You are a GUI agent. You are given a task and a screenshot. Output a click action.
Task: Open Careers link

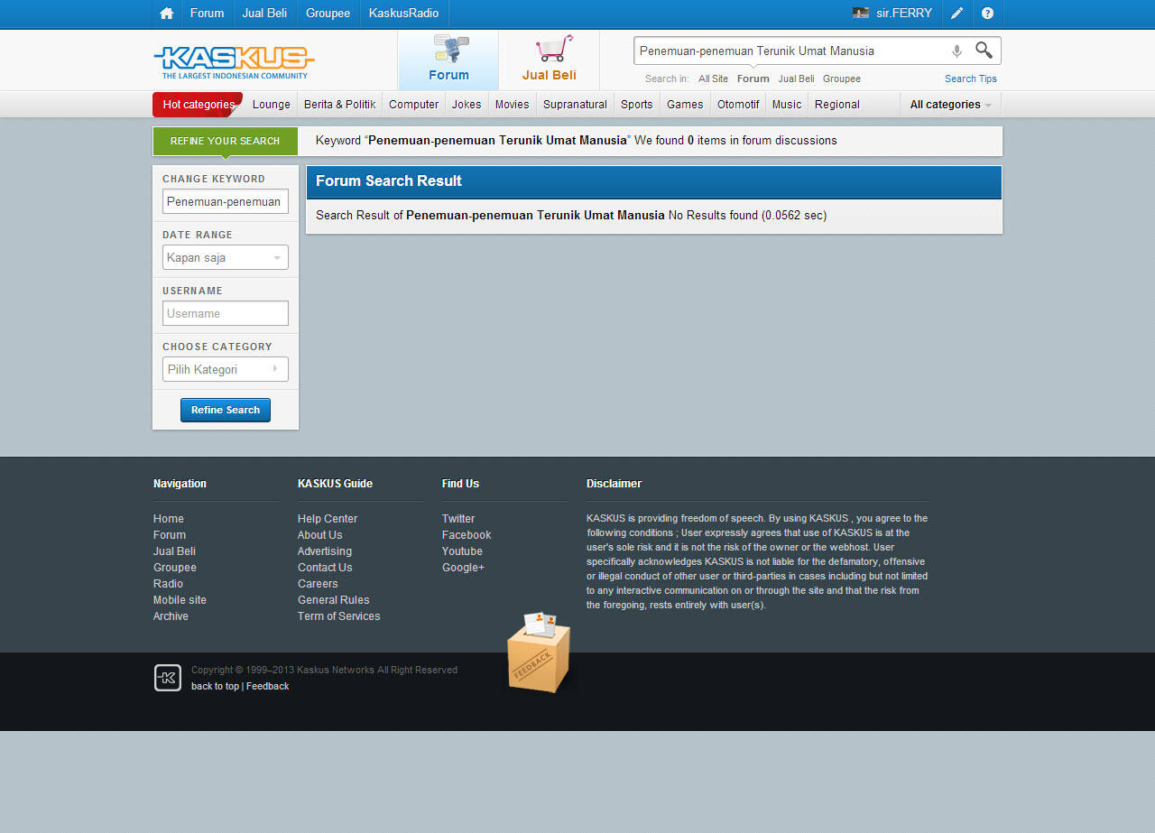coord(318,584)
